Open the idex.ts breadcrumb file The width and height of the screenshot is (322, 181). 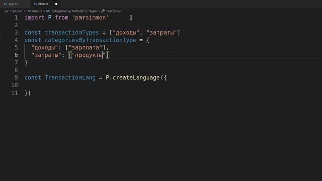click(37, 11)
